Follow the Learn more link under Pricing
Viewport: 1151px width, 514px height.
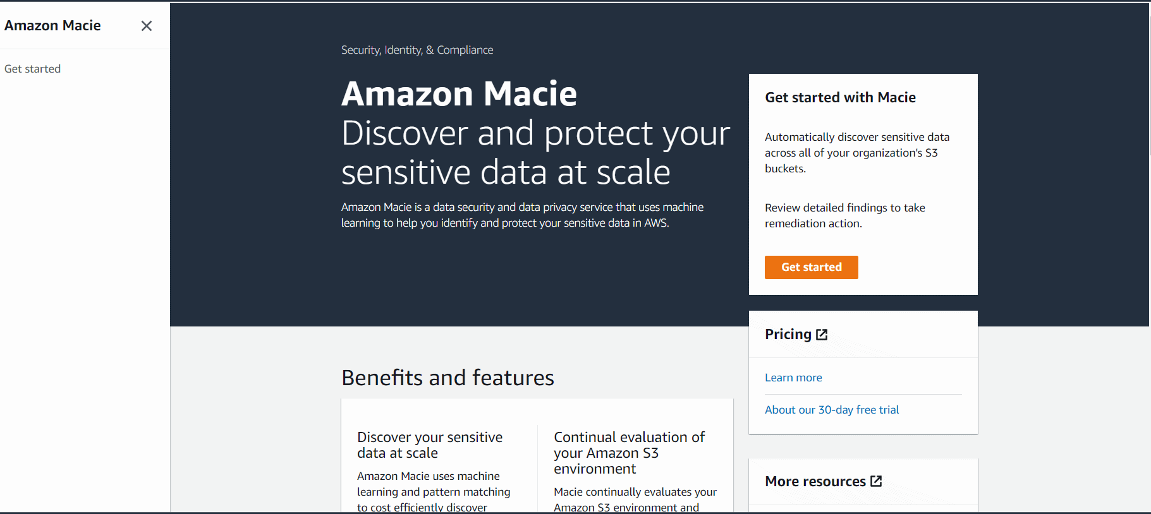pos(793,377)
